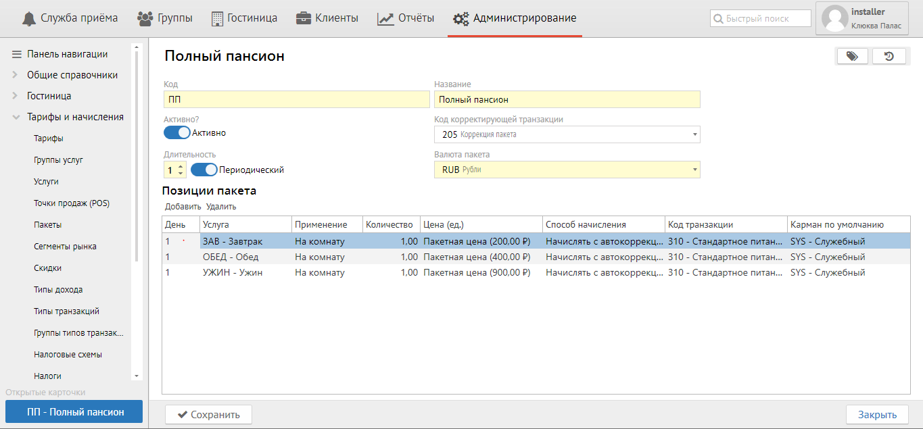Click the bell icon for Служба приёма

[29, 18]
